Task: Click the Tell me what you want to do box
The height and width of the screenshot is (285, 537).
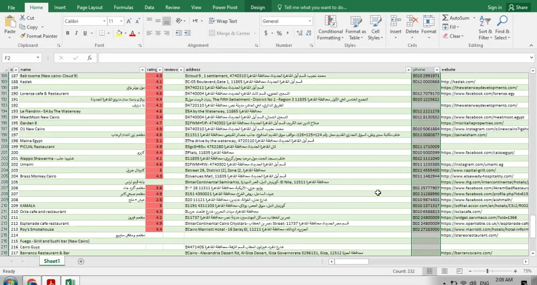Action: point(311,7)
